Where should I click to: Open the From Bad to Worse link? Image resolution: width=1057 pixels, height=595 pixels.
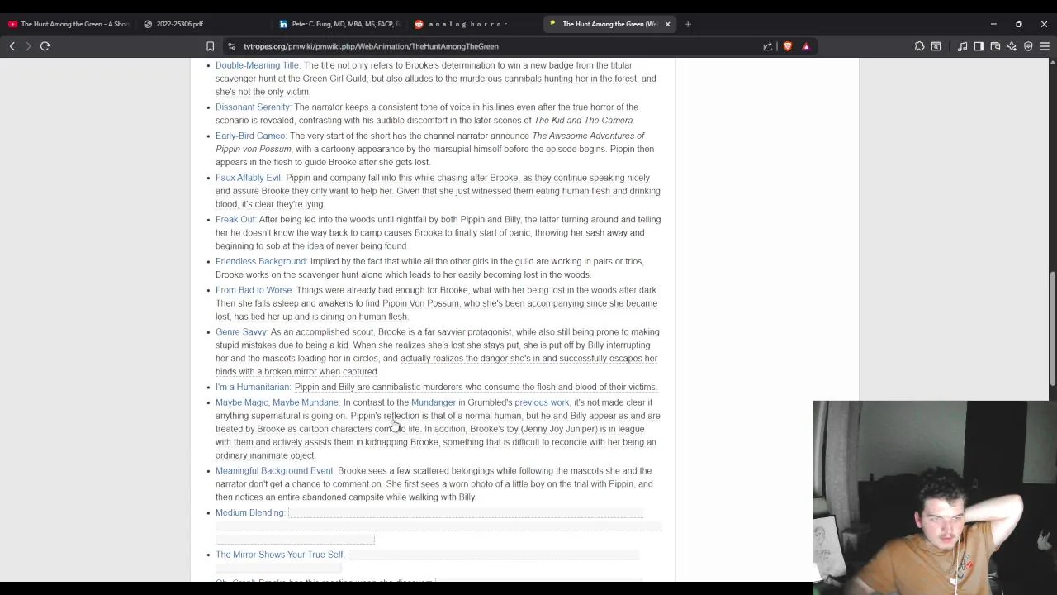[x=254, y=290]
